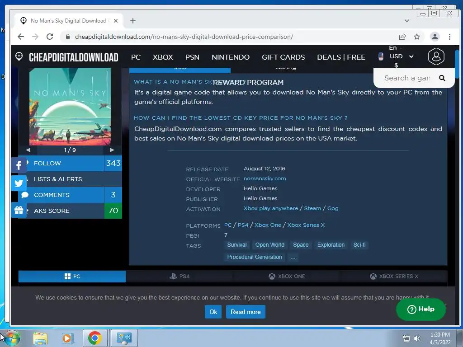
Task: Open Chrome three-dot menu
Action: (x=449, y=37)
